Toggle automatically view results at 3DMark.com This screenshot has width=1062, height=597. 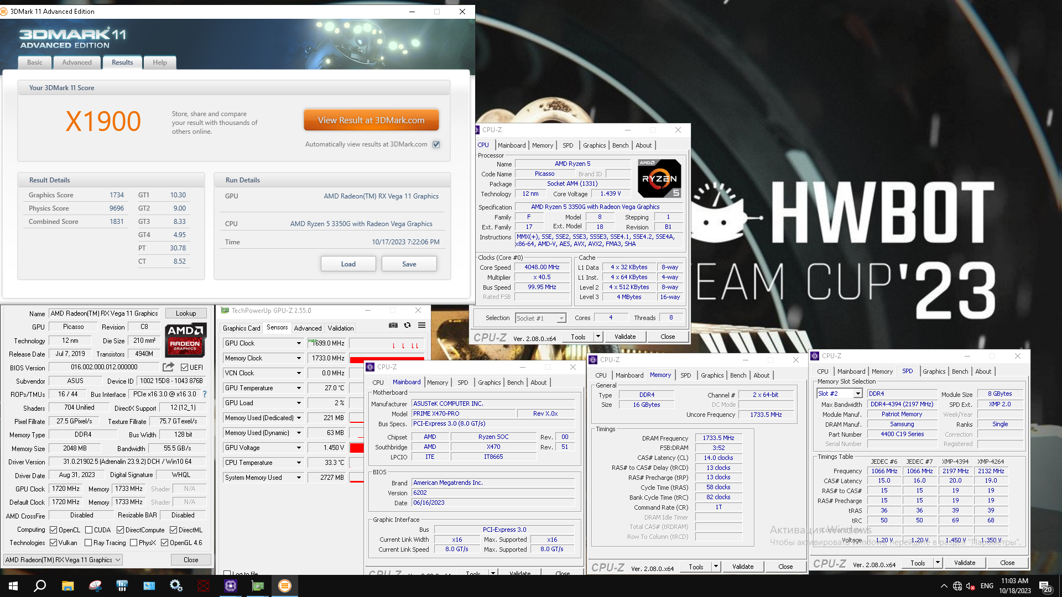tap(436, 144)
